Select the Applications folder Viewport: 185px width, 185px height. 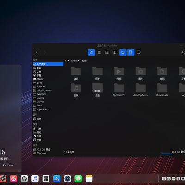[119, 90]
